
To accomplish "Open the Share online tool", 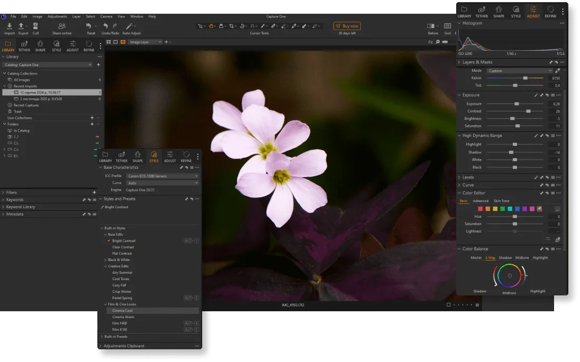I will tap(62, 26).
